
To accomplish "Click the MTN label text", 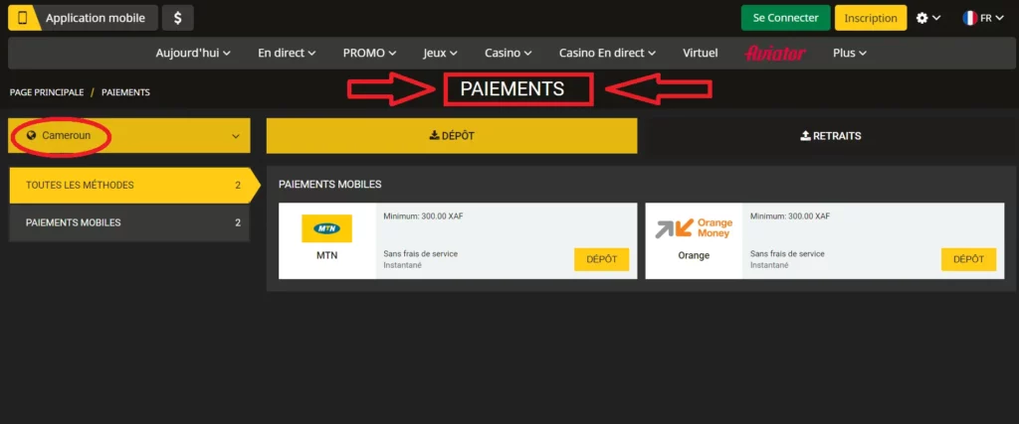I will 326,255.
